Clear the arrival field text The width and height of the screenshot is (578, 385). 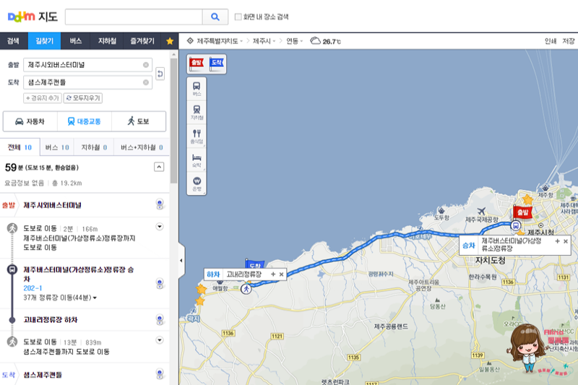pyautogui.click(x=146, y=82)
